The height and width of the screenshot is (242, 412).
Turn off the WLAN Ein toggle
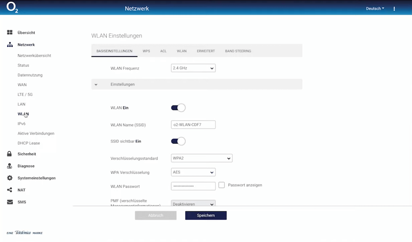pyautogui.click(x=178, y=108)
